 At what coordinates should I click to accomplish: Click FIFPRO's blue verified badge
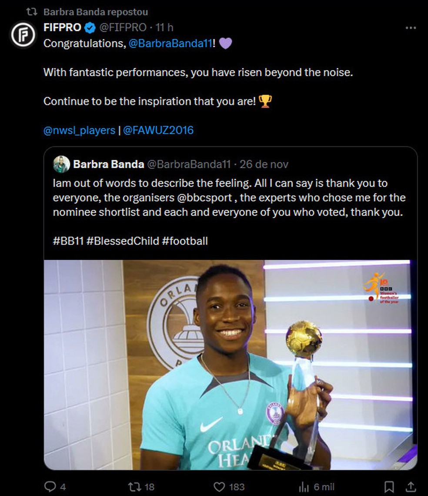pos(90,27)
